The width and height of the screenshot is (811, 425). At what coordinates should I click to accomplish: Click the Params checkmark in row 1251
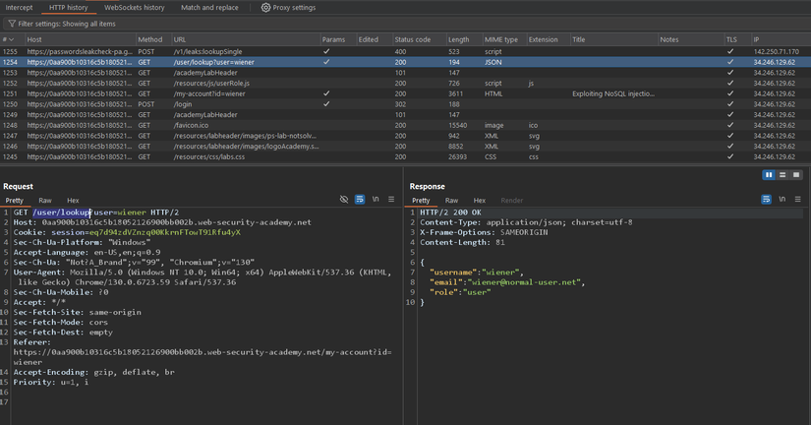tap(326, 93)
